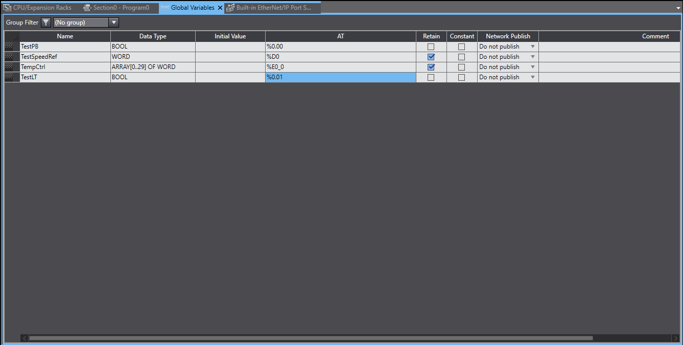Click the Group Filter funnel icon
The width and height of the screenshot is (683, 345).
pos(46,22)
